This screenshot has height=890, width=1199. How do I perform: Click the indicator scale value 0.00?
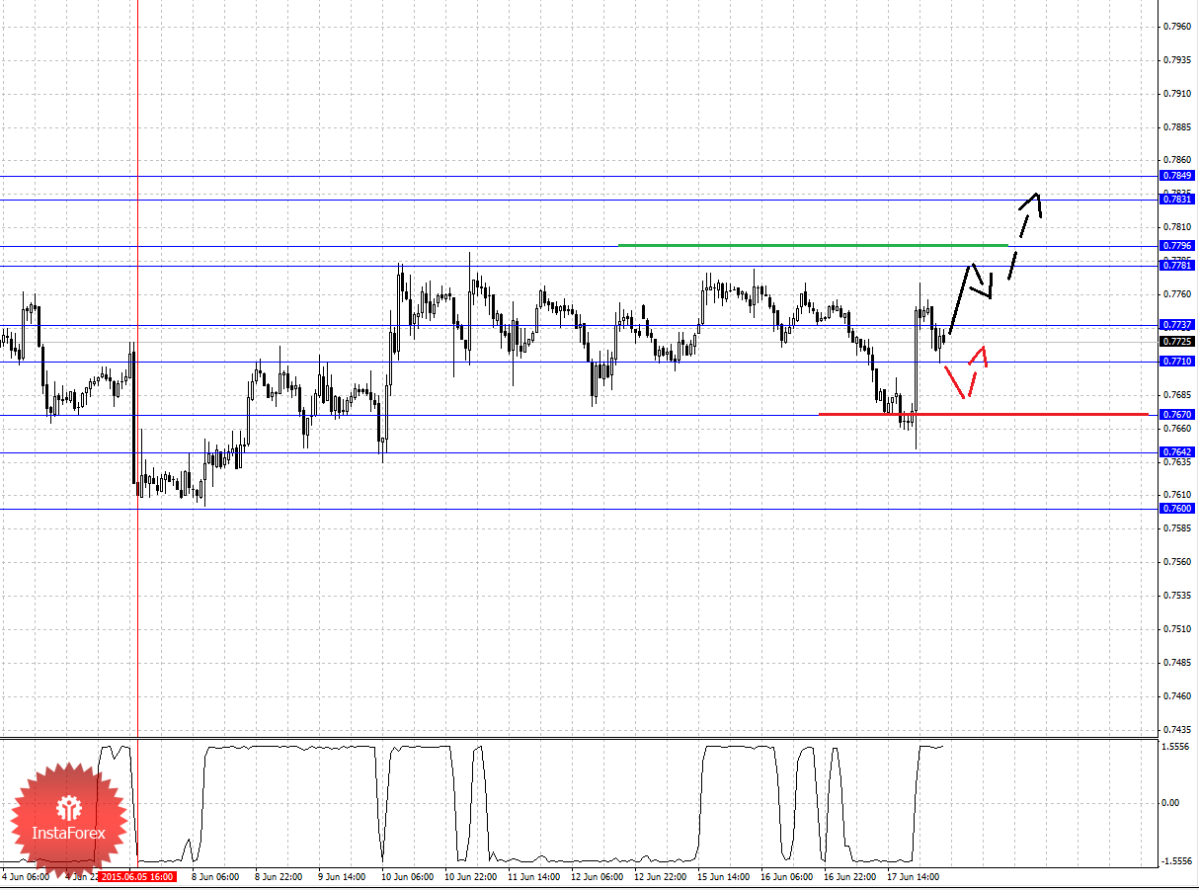(1171, 803)
